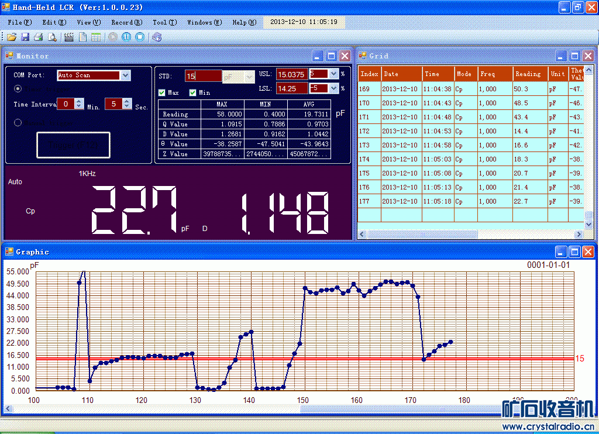Image resolution: width=599 pixels, height=434 pixels.
Task: Minimize the Graphic window
Action: (560, 252)
